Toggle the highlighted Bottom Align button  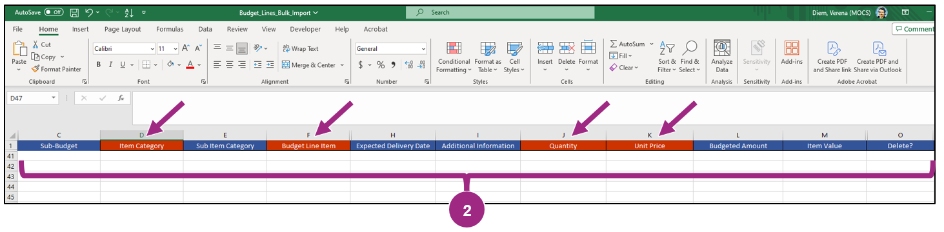coord(242,48)
